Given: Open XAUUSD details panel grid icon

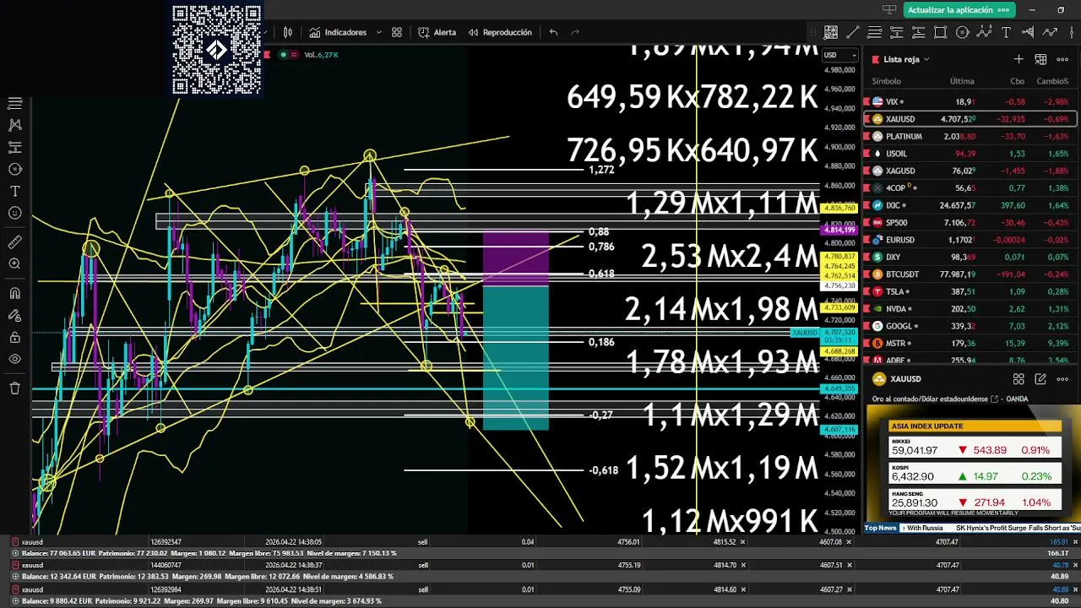Looking at the screenshot, I should 1019,379.
